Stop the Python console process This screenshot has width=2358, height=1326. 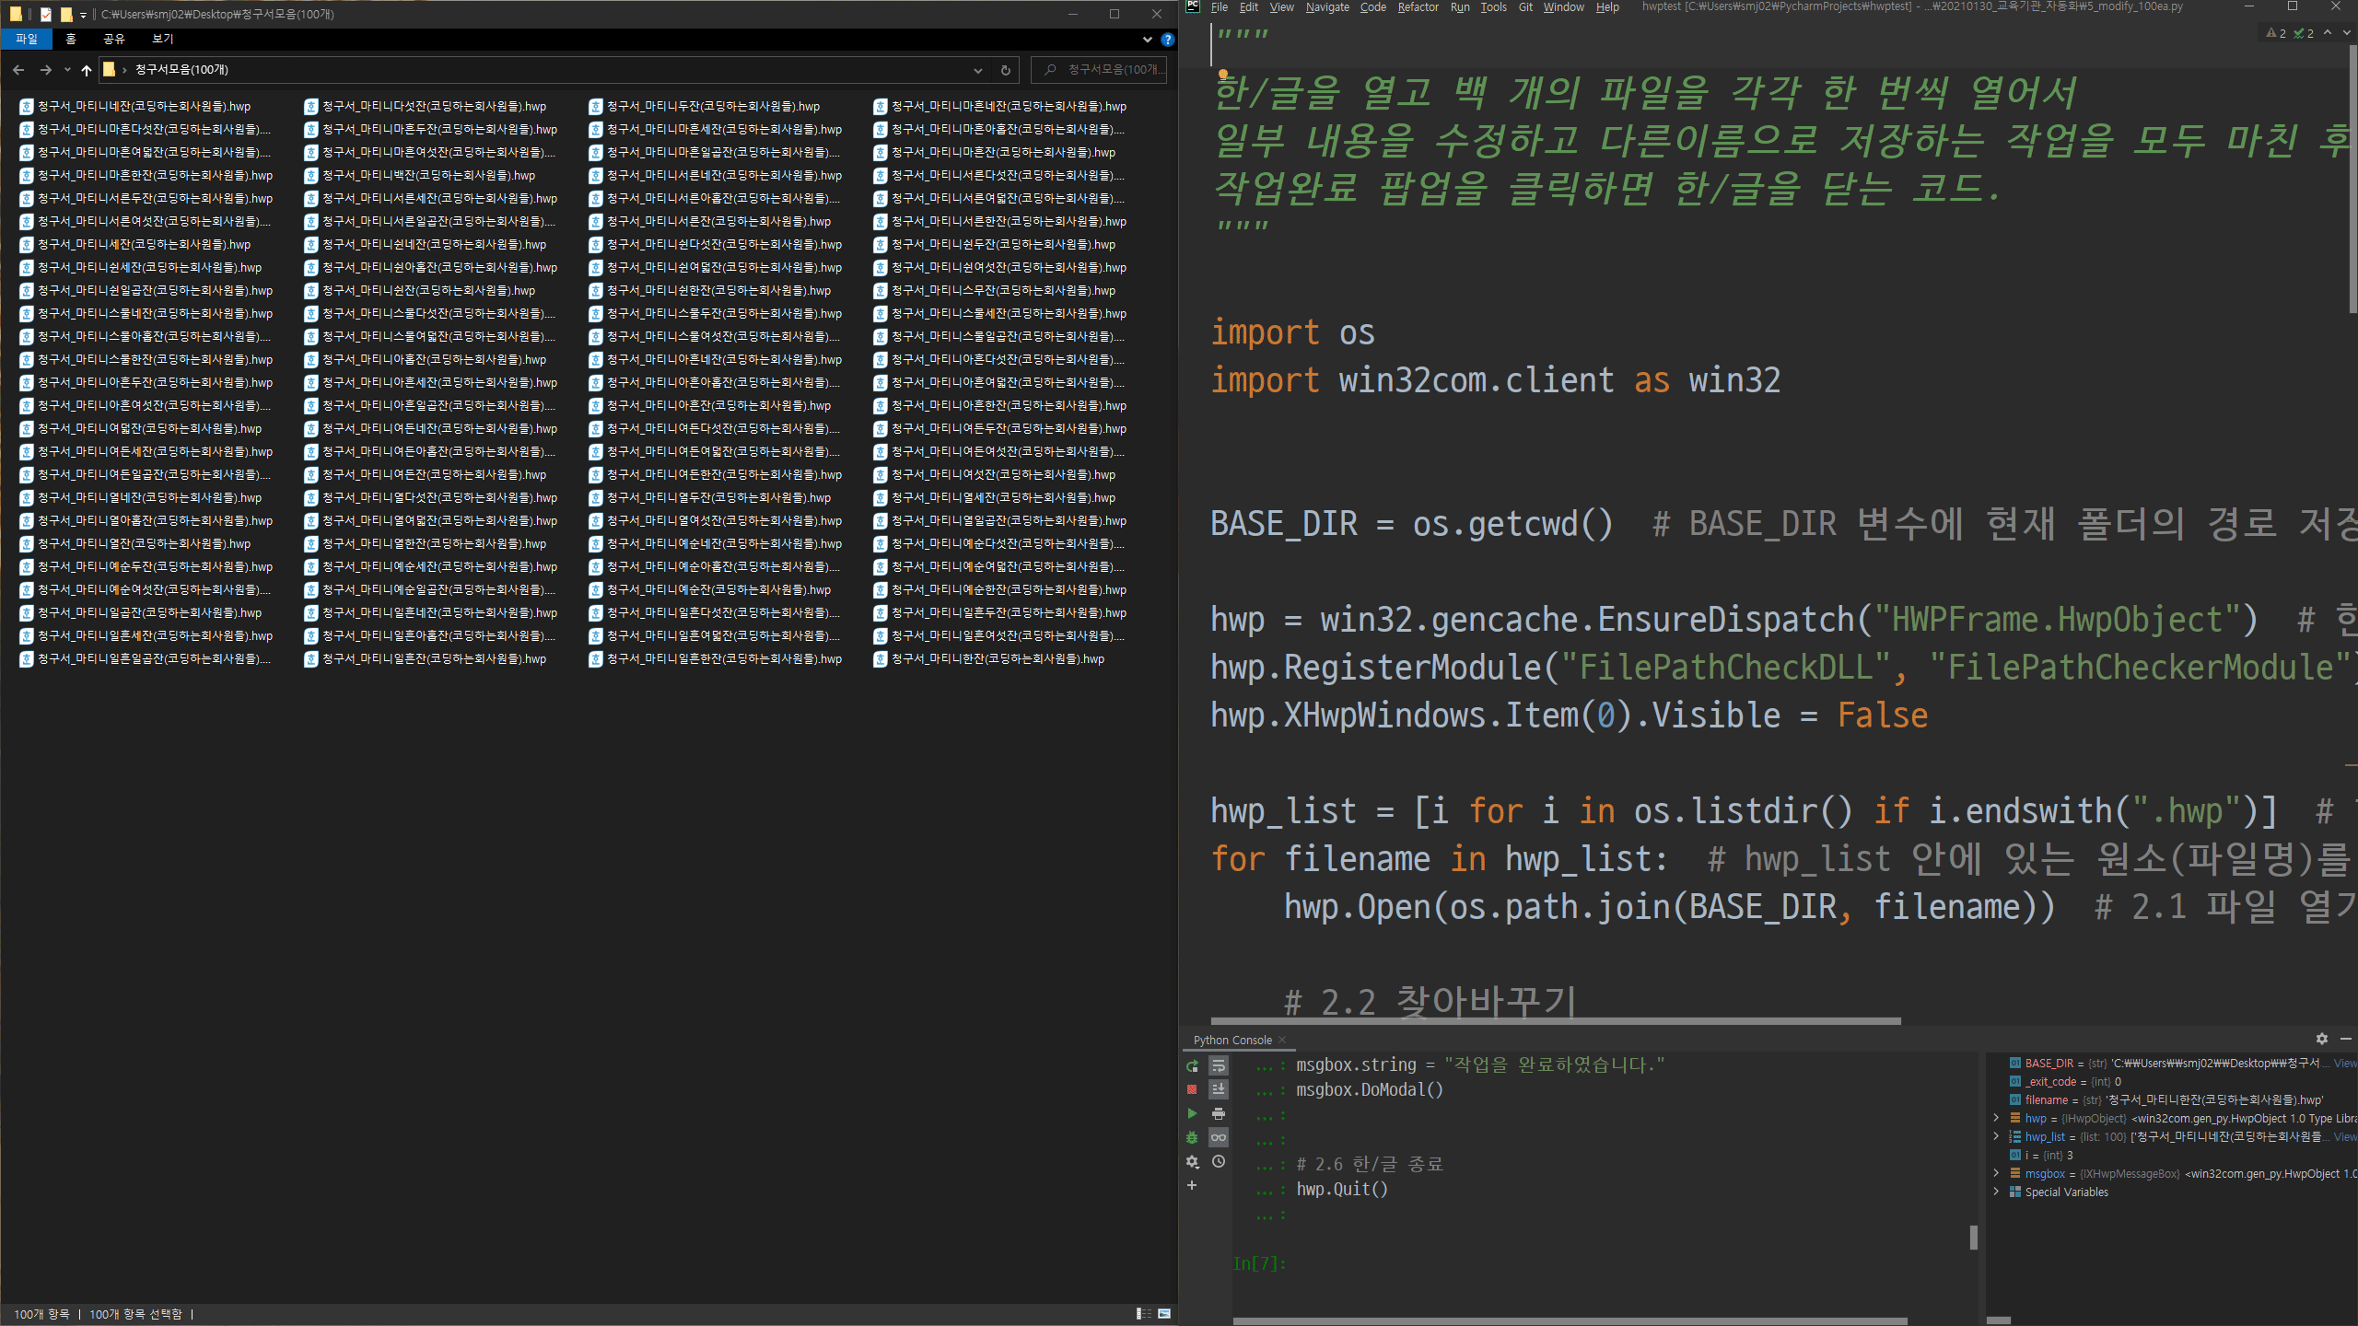tap(1192, 1089)
